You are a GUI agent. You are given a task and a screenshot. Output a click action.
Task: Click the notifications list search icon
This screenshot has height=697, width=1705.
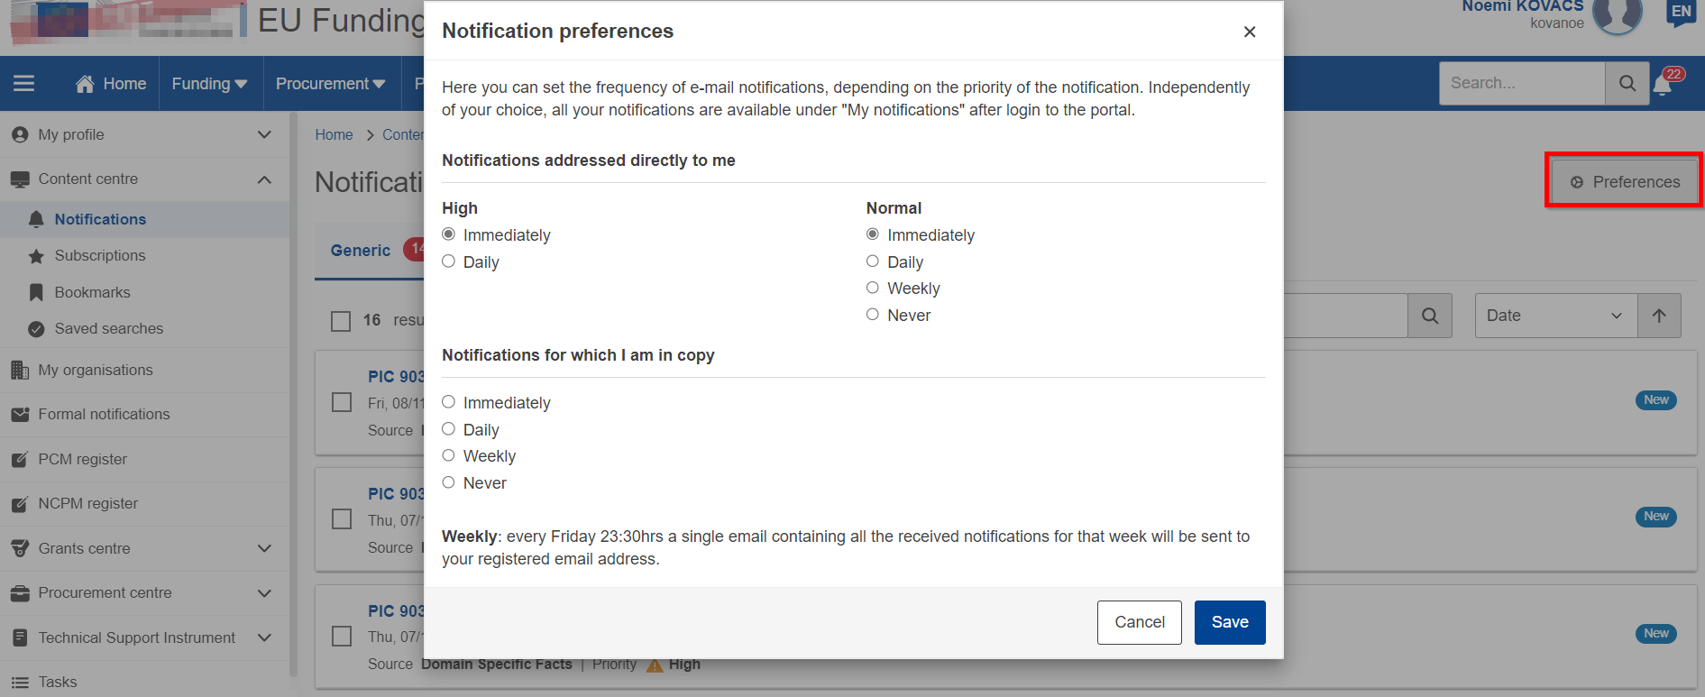[1430, 316]
